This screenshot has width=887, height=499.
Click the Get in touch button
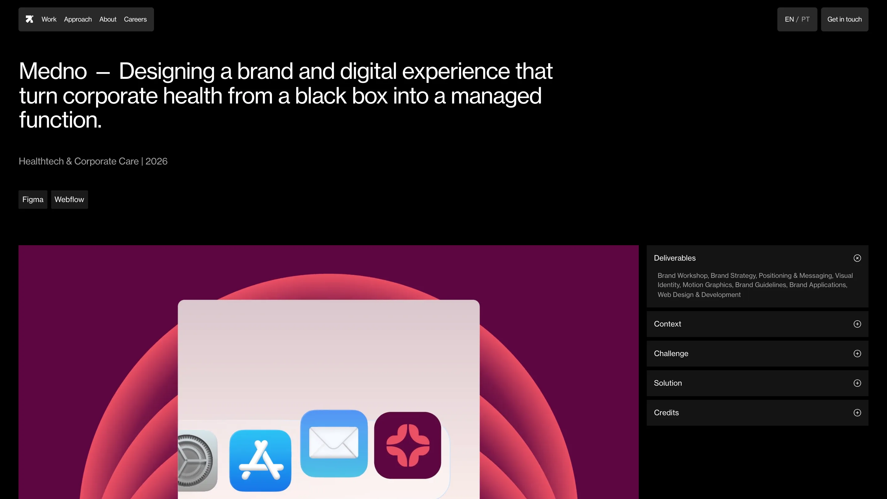coord(844,19)
